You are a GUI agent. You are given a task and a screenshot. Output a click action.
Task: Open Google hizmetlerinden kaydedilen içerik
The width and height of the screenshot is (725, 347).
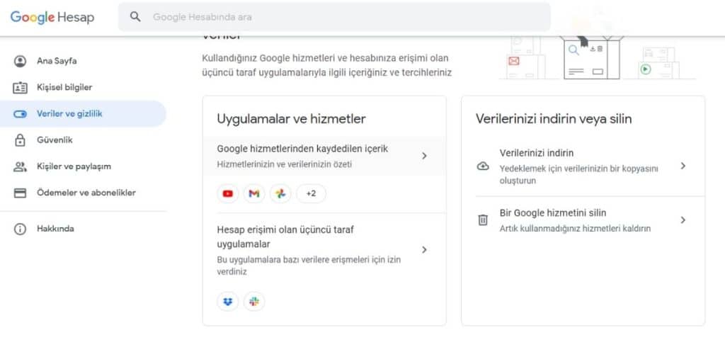pos(324,156)
